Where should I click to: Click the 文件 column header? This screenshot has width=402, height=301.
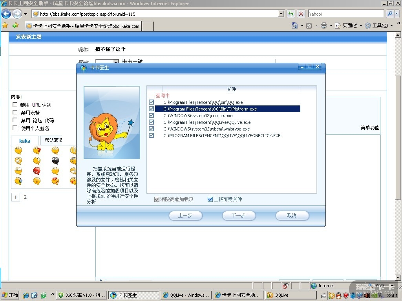pos(231,89)
